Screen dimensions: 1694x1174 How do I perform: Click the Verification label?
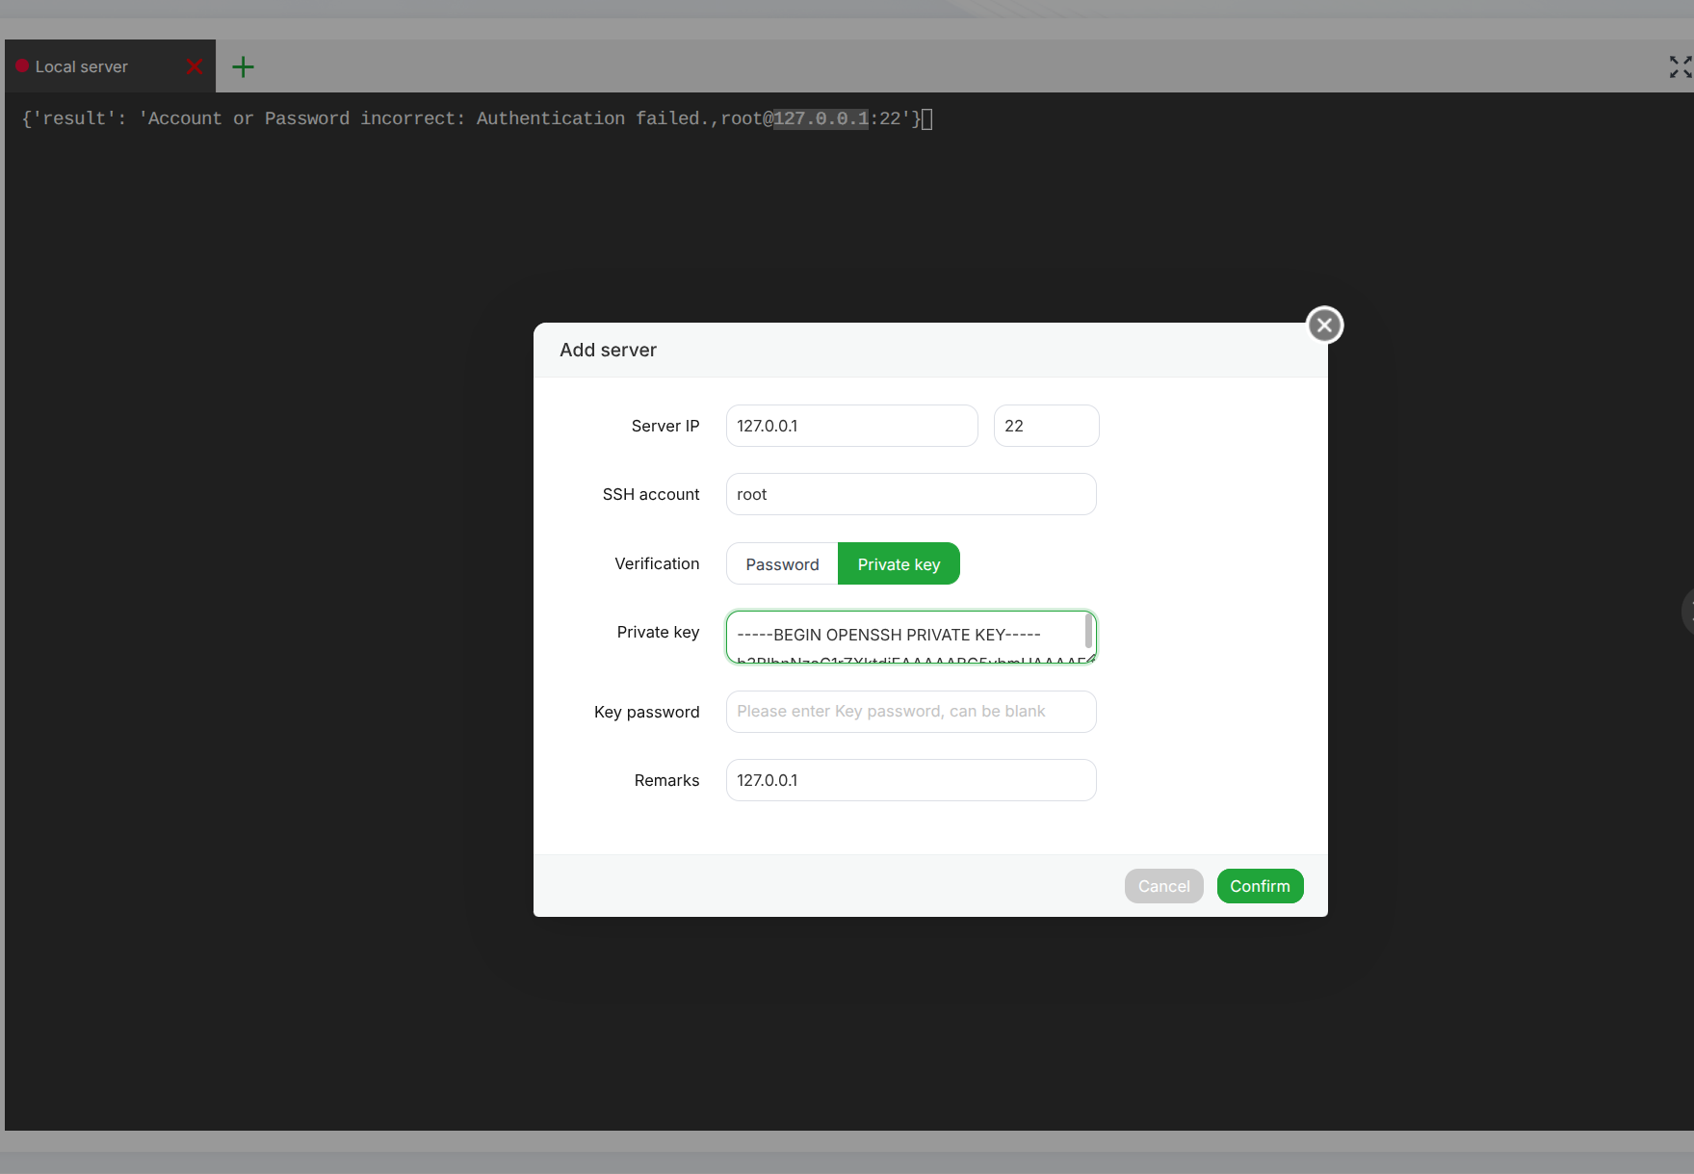pos(657,563)
